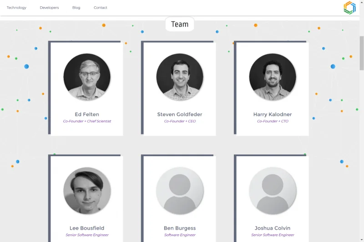Open the Technology menu item
The height and width of the screenshot is (242, 364).
[16, 8]
